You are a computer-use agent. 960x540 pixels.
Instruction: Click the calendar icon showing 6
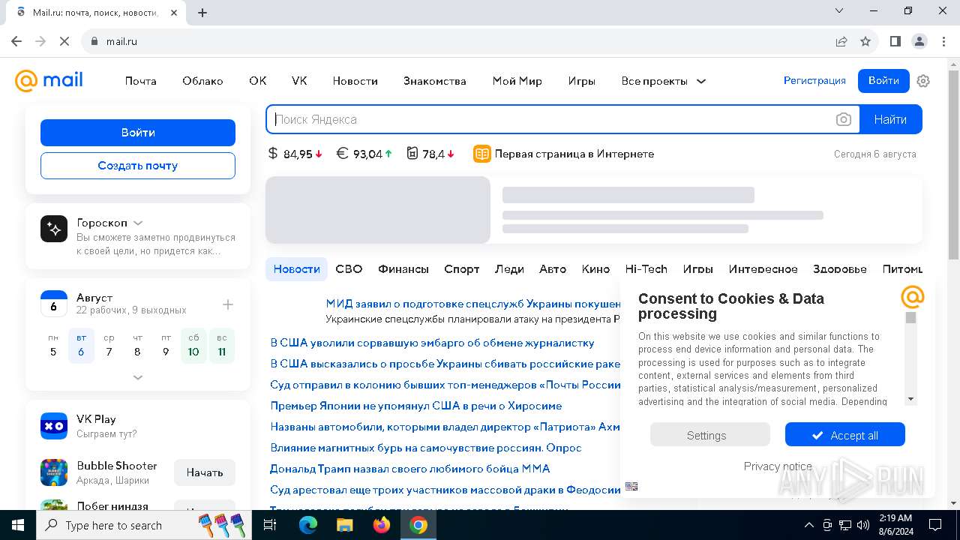[54, 304]
